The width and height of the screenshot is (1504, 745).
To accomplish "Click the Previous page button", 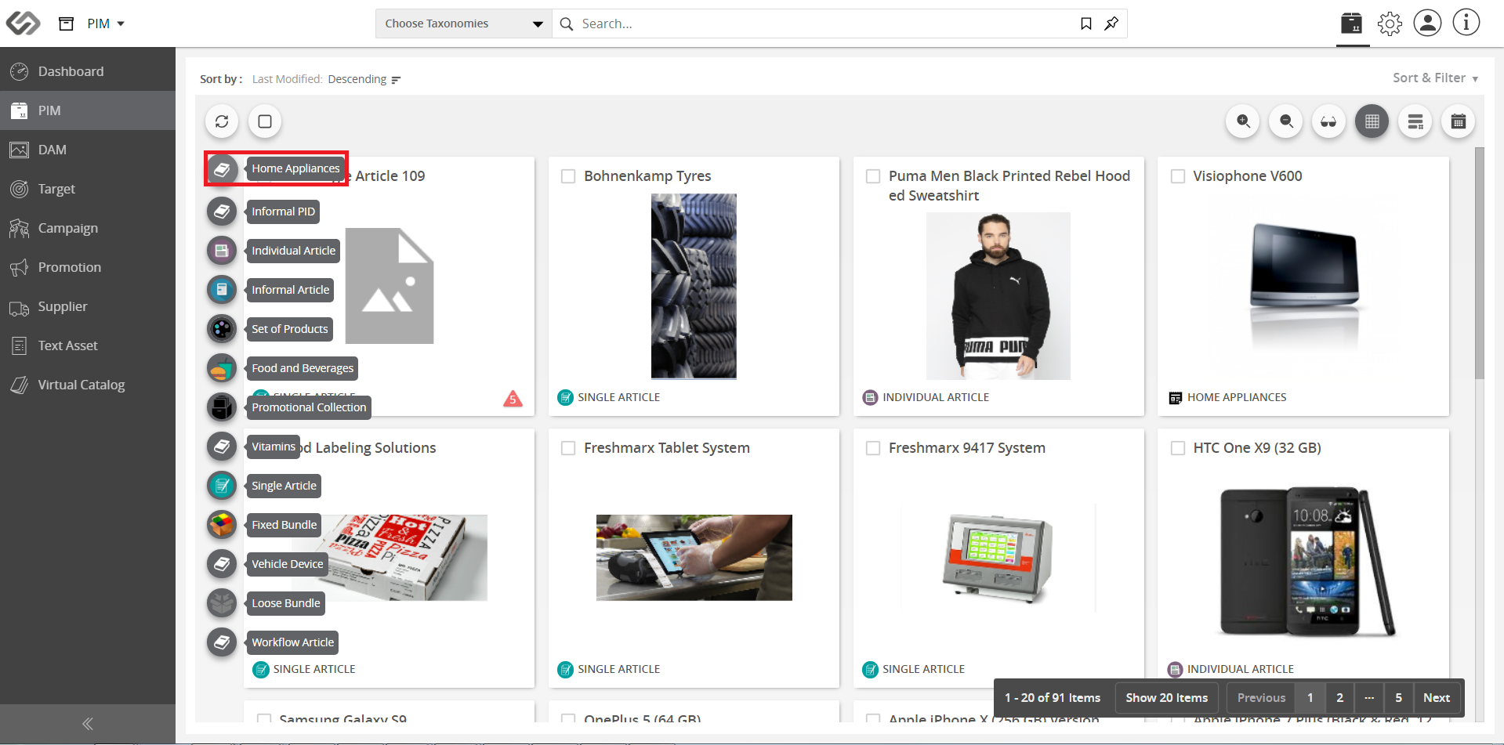I will click(x=1261, y=698).
